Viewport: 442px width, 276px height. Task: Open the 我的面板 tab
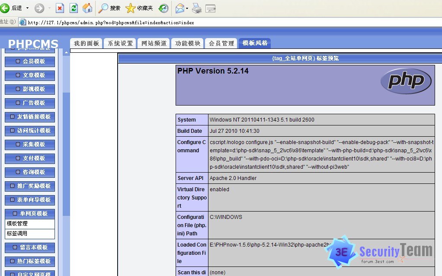point(86,43)
